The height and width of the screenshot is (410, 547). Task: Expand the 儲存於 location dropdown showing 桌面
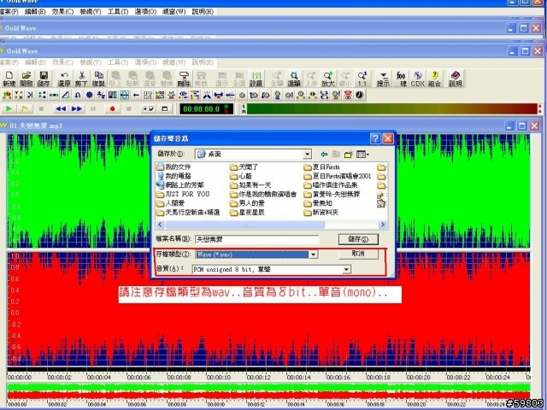coord(307,154)
